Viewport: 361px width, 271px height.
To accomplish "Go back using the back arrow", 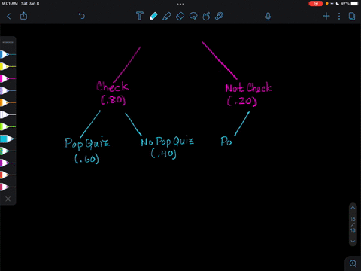I will 9,17.
